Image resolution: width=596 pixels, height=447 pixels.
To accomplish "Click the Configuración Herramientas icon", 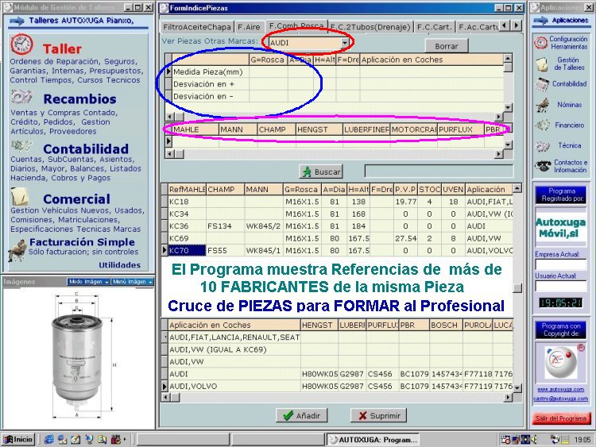I will tap(540, 42).
